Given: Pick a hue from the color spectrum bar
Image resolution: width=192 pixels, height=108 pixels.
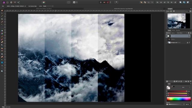Looking at the screenshot, I should pyautogui.click(x=179, y=99).
